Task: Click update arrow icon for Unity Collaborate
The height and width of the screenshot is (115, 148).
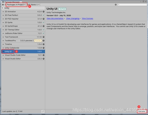Action: click(x=44, y=48)
